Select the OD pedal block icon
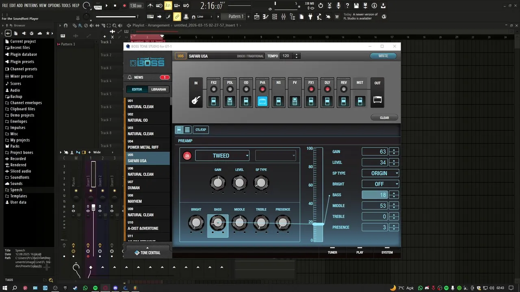Image resolution: width=520 pixels, height=292 pixels. click(246, 101)
